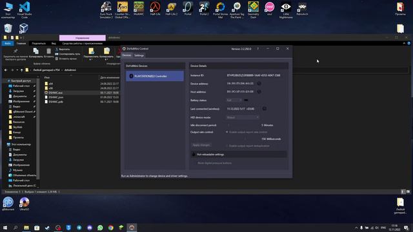Open Explorer recent locations dropdown arrow
The image size is (413, 232).
(17, 70)
